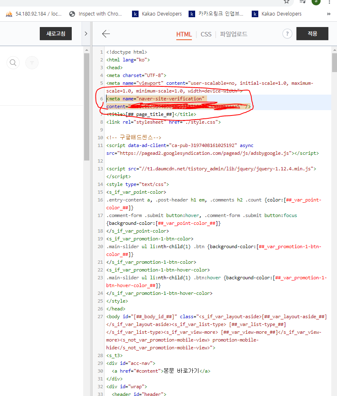This screenshot has height=396, width=337.
Task: Click the link rel="stylesheet" line
Action: (x=164, y=122)
